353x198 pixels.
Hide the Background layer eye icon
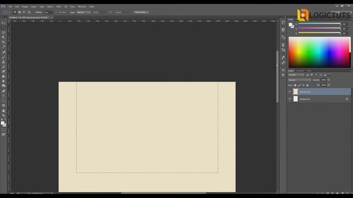(290, 99)
